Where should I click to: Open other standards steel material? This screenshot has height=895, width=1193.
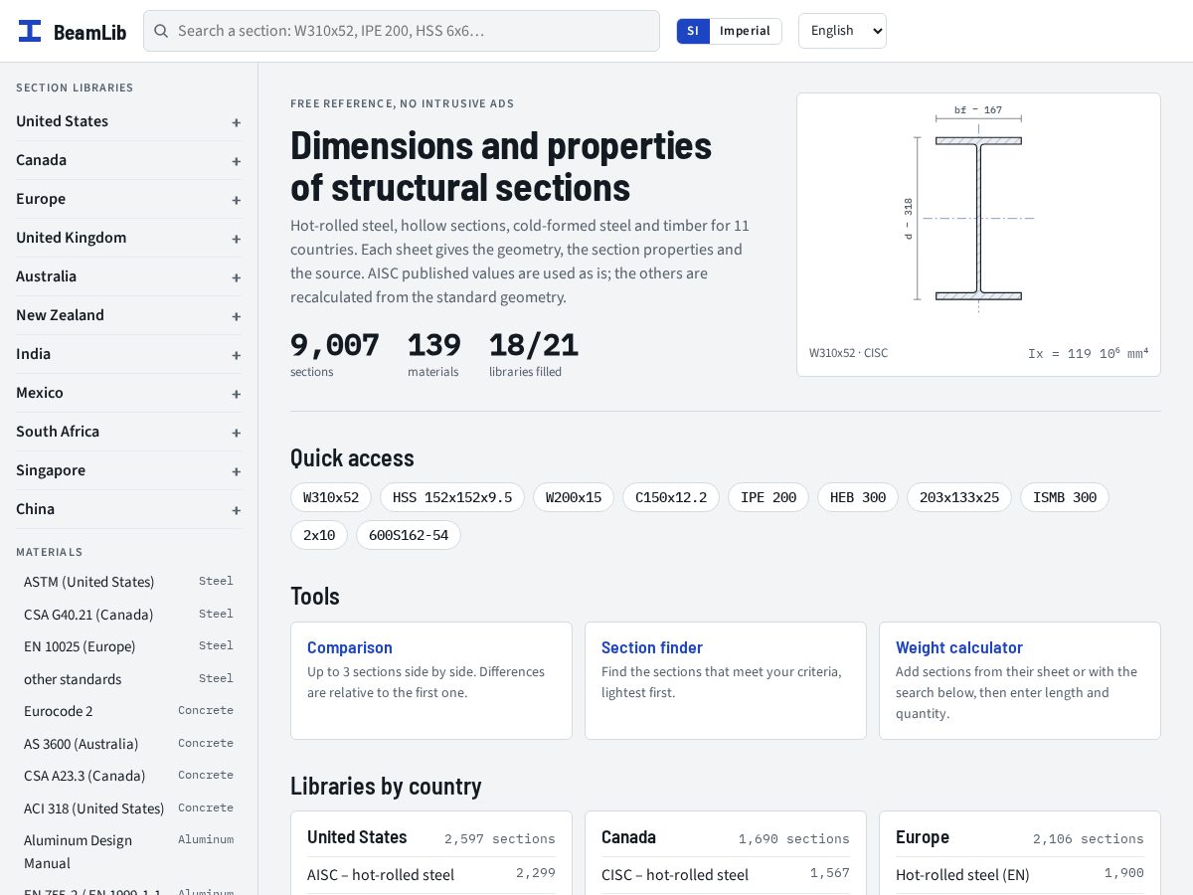[129, 679]
